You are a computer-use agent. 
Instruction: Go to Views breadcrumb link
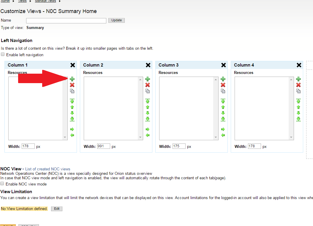(22, 1)
